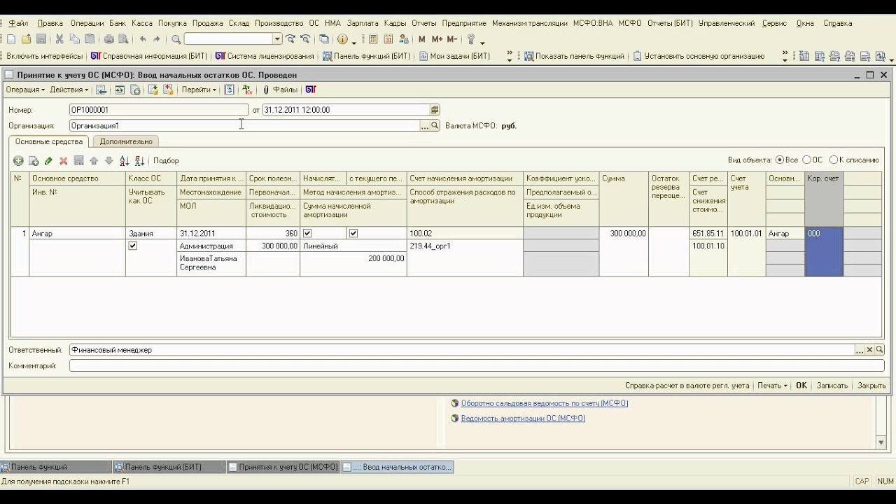Toggle Учитывать как ОС checkbox for Ангар
The height and width of the screenshot is (504, 896).
pos(133,246)
